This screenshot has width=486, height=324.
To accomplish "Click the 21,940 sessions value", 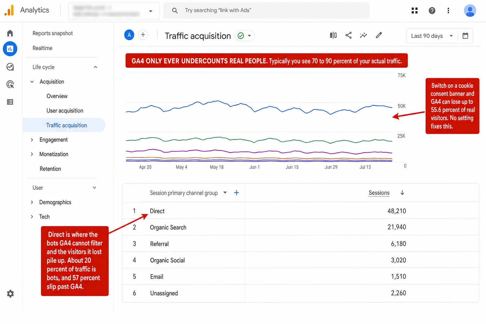I will pyautogui.click(x=397, y=227).
